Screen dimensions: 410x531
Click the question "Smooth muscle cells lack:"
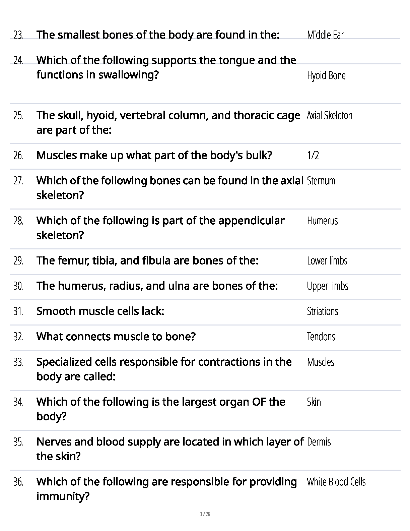tap(100, 311)
